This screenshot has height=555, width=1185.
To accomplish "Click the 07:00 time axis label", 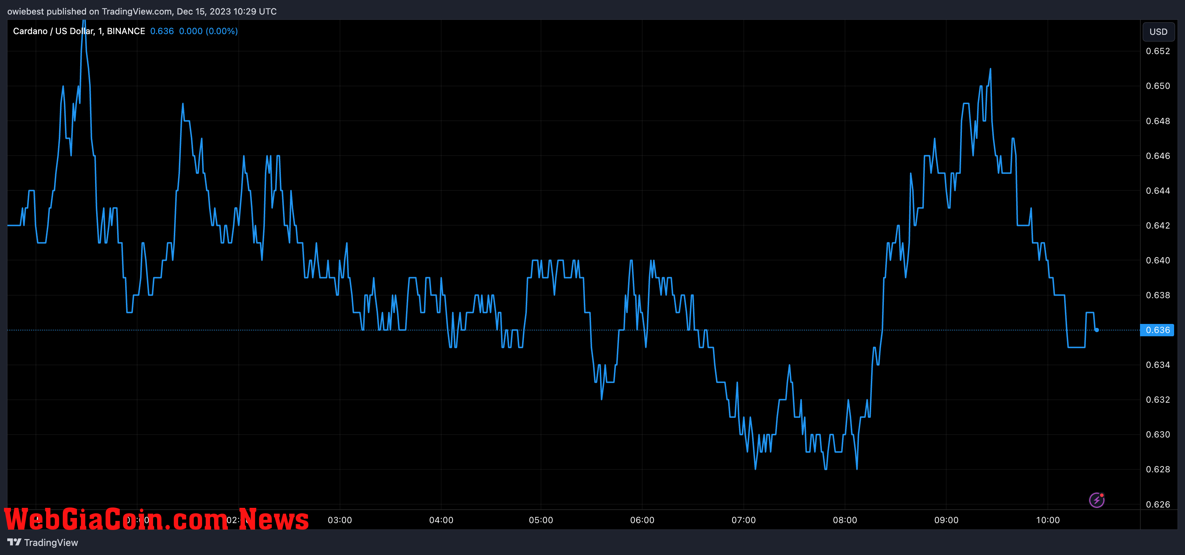I will pos(744,520).
